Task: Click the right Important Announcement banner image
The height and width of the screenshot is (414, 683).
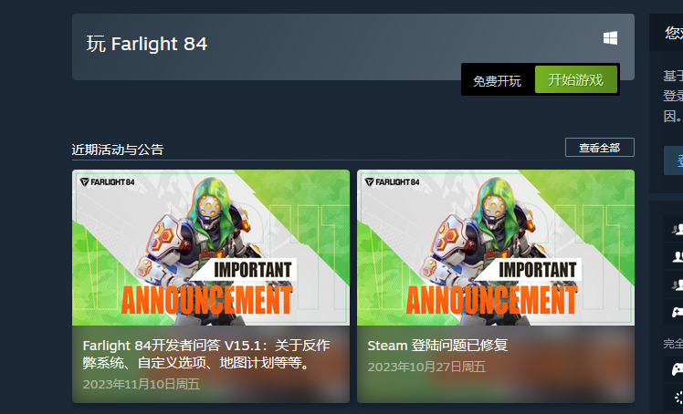Action: pyautogui.click(x=496, y=247)
